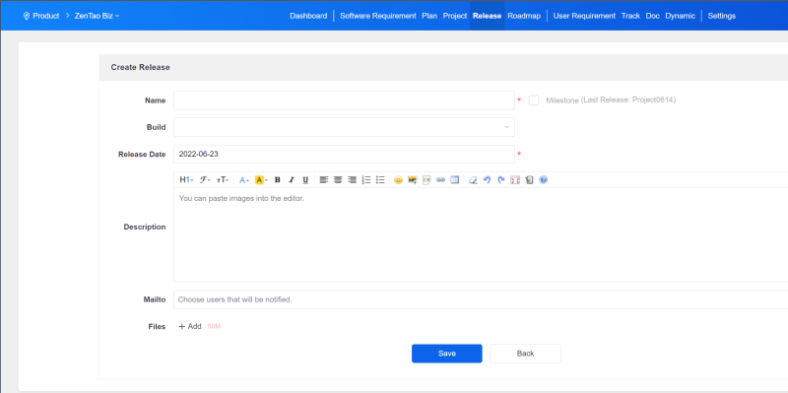Open the Software Requirement menu item
The width and height of the screenshot is (788, 393).
pyautogui.click(x=378, y=16)
